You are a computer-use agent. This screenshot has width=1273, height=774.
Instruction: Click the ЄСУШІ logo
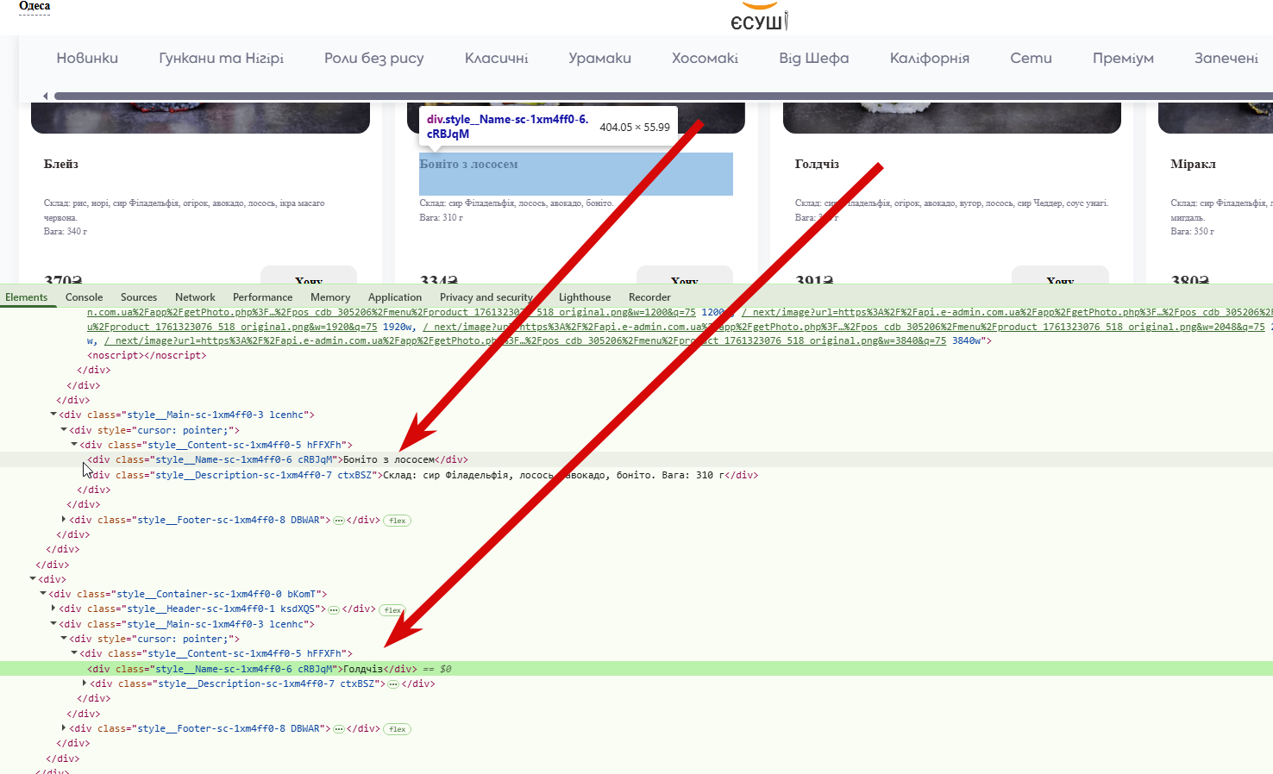pyautogui.click(x=760, y=16)
